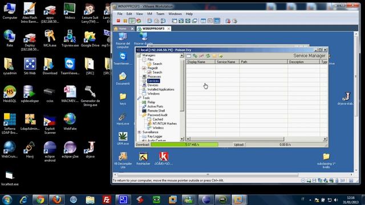Select Relay under Tools
Viewport: 365px width, 205px height.
(151, 102)
